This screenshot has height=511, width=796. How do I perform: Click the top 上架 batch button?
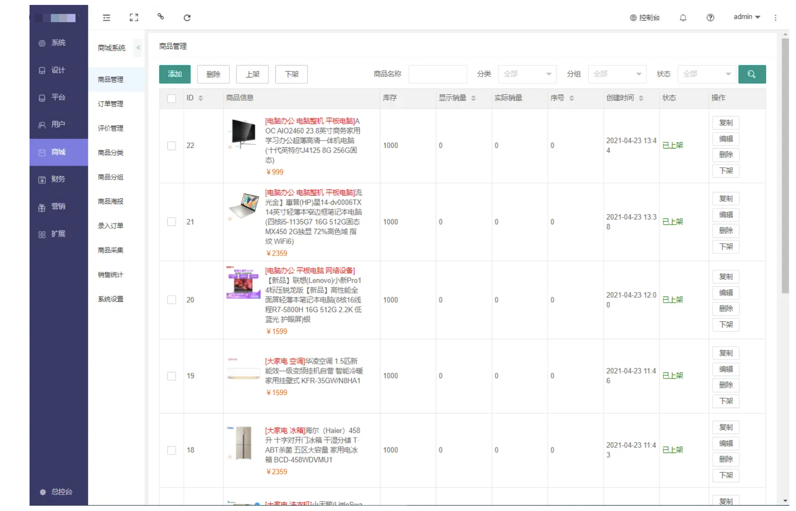click(252, 74)
